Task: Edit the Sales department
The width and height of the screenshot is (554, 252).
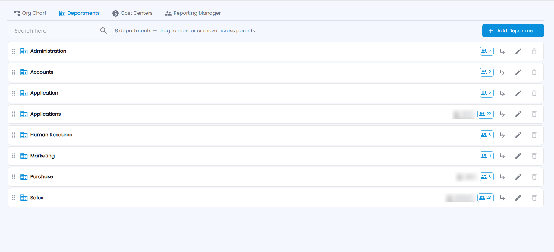Action: point(518,198)
